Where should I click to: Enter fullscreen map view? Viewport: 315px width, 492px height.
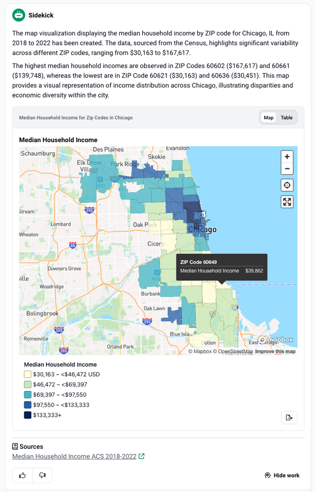[x=287, y=202]
